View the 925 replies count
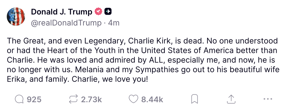Screen dimensions: 286x110 pos(34,100)
